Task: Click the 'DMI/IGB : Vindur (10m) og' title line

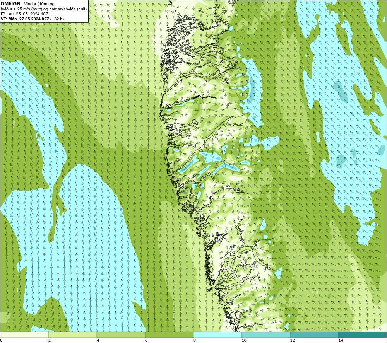Action: click(28, 4)
